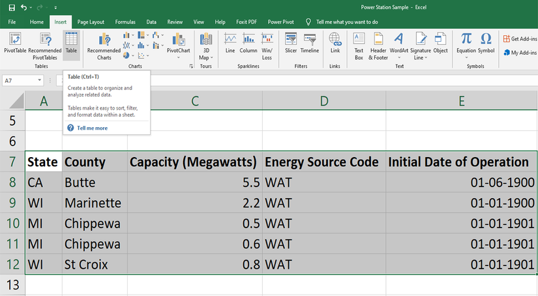Switch to the Data tab
The height and width of the screenshot is (296, 538).
[x=151, y=22]
